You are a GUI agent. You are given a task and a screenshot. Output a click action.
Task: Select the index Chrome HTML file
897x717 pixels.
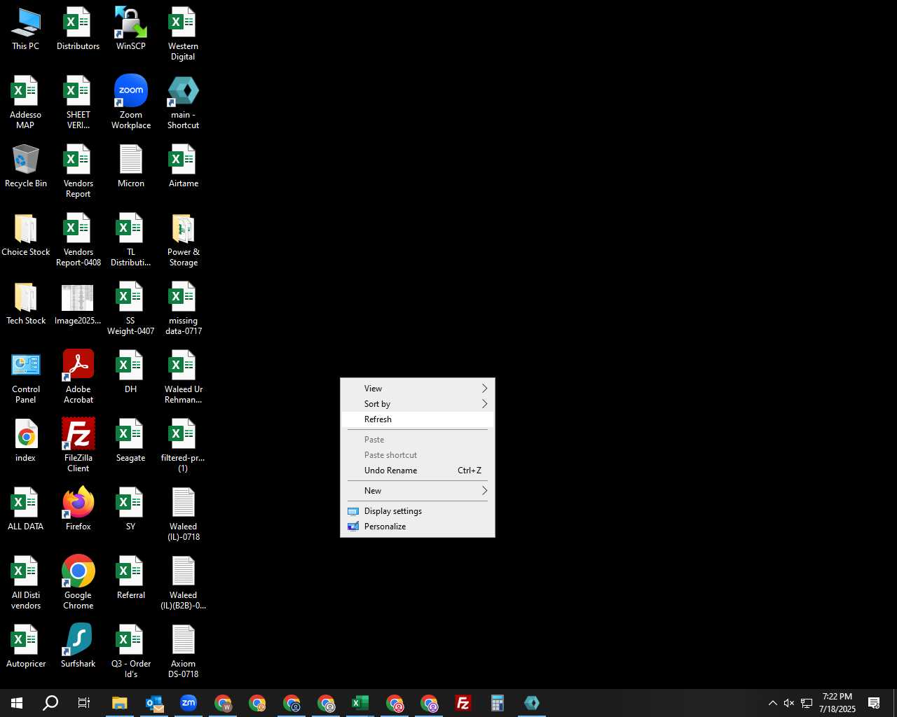pos(26,441)
